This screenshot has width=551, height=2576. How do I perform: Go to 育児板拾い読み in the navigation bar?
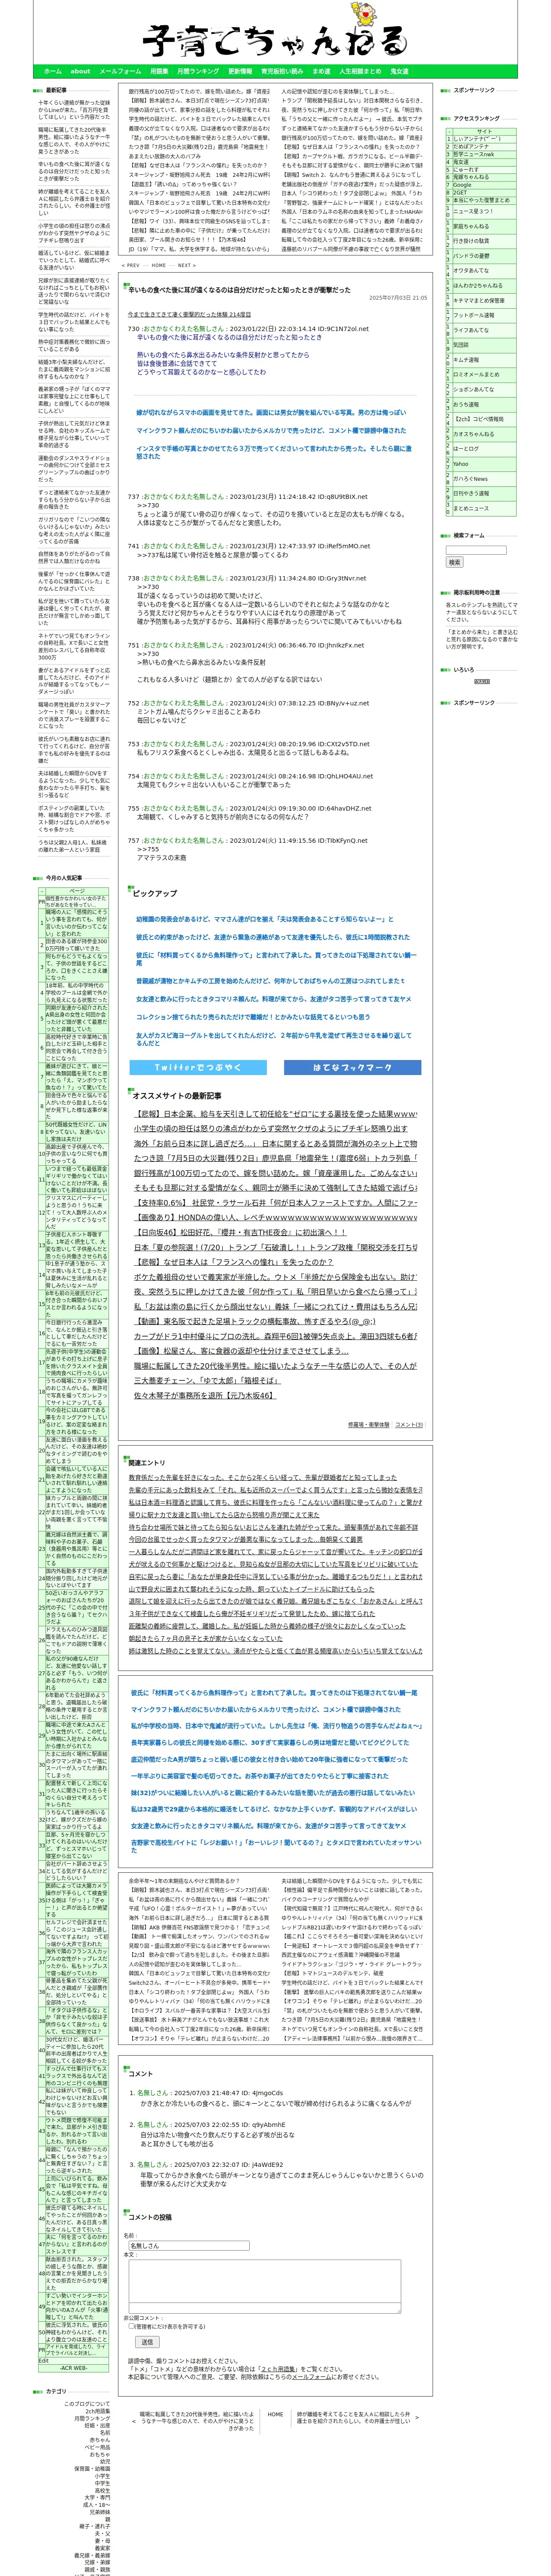pos(282,71)
